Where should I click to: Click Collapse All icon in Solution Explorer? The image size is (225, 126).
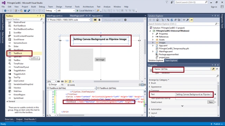pyautogui.click(x=175, y=20)
